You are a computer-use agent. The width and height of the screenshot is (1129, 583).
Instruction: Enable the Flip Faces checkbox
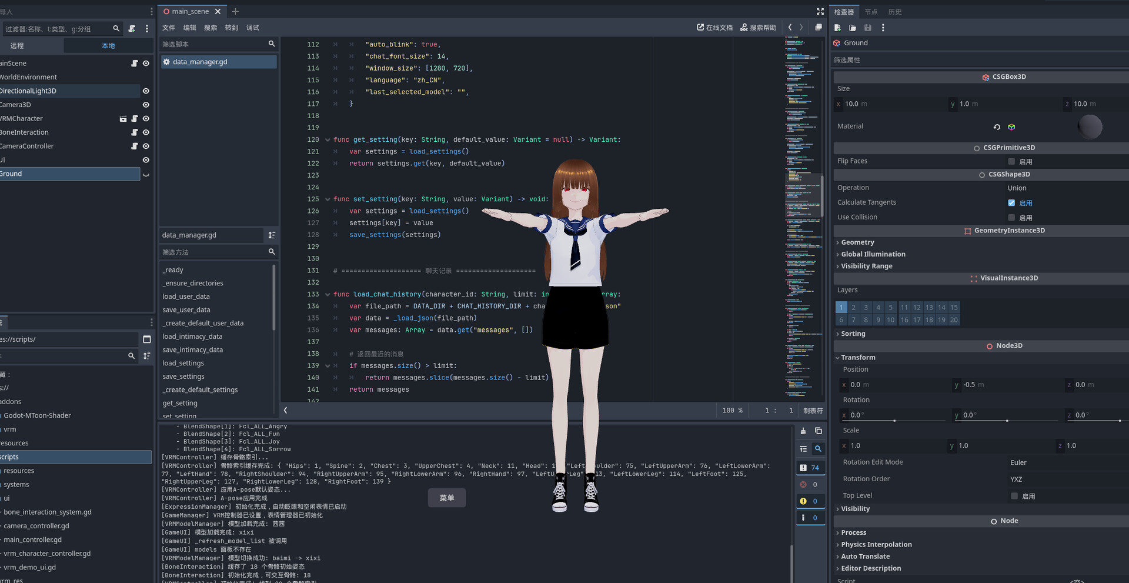(x=1011, y=161)
